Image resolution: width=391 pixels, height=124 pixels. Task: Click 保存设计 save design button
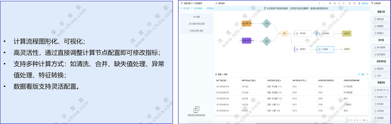[x=365, y=3]
